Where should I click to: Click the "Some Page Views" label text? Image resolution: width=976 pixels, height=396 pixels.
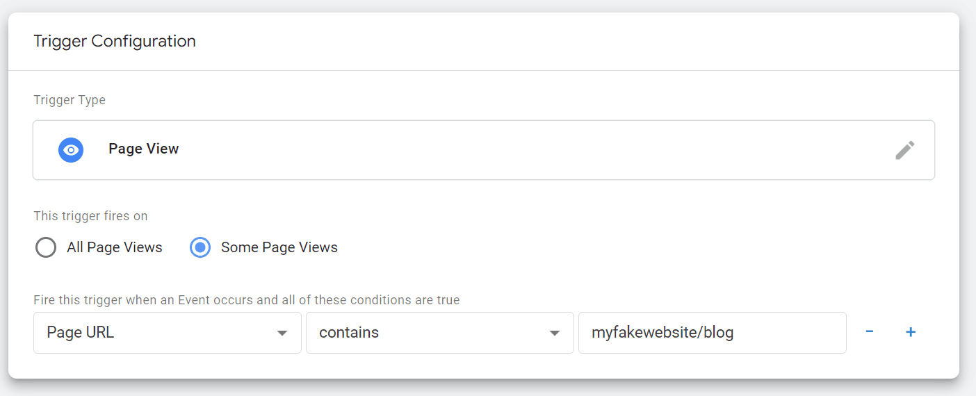click(x=279, y=247)
